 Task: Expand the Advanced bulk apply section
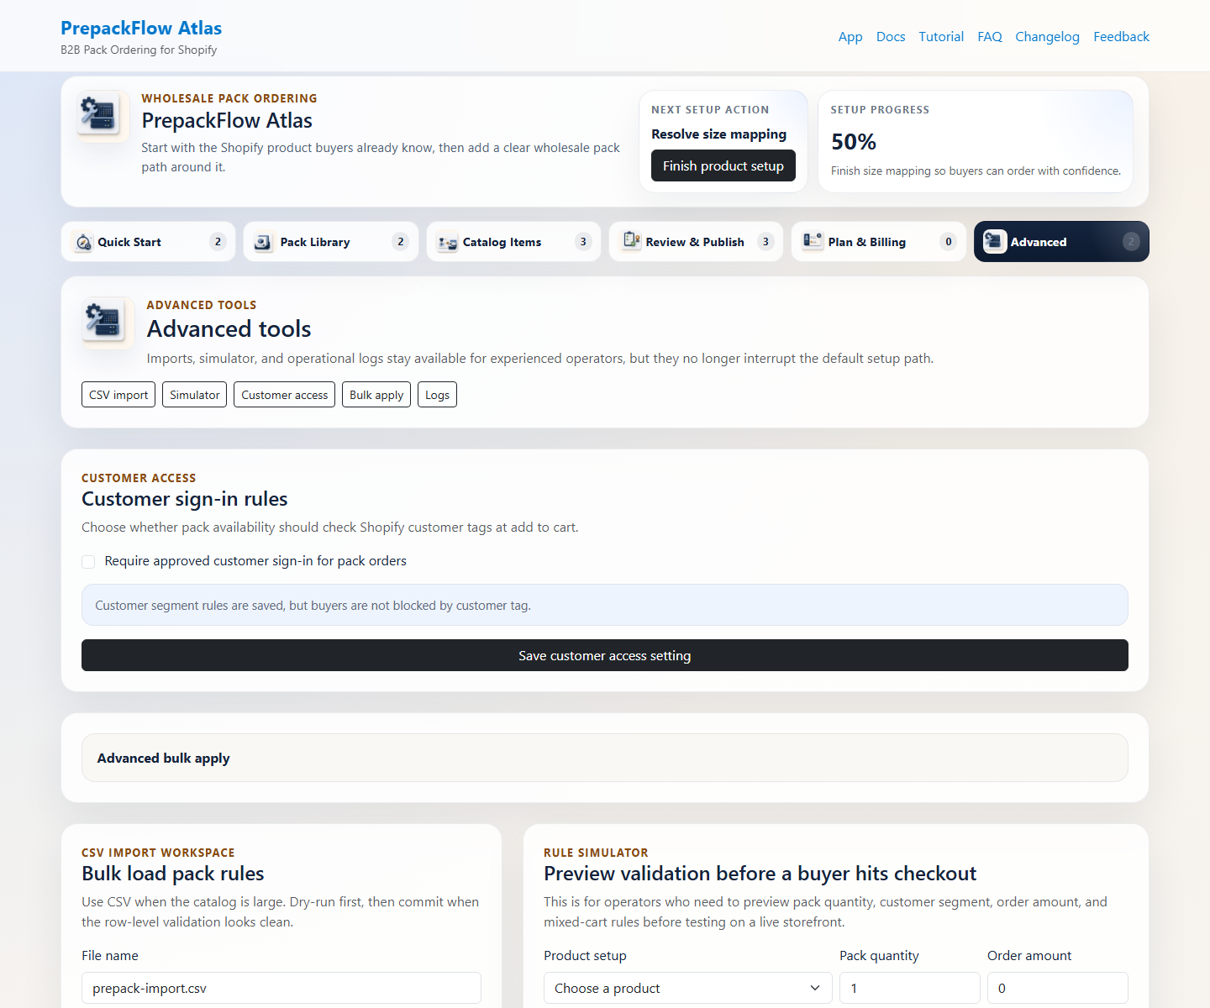(x=605, y=758)
